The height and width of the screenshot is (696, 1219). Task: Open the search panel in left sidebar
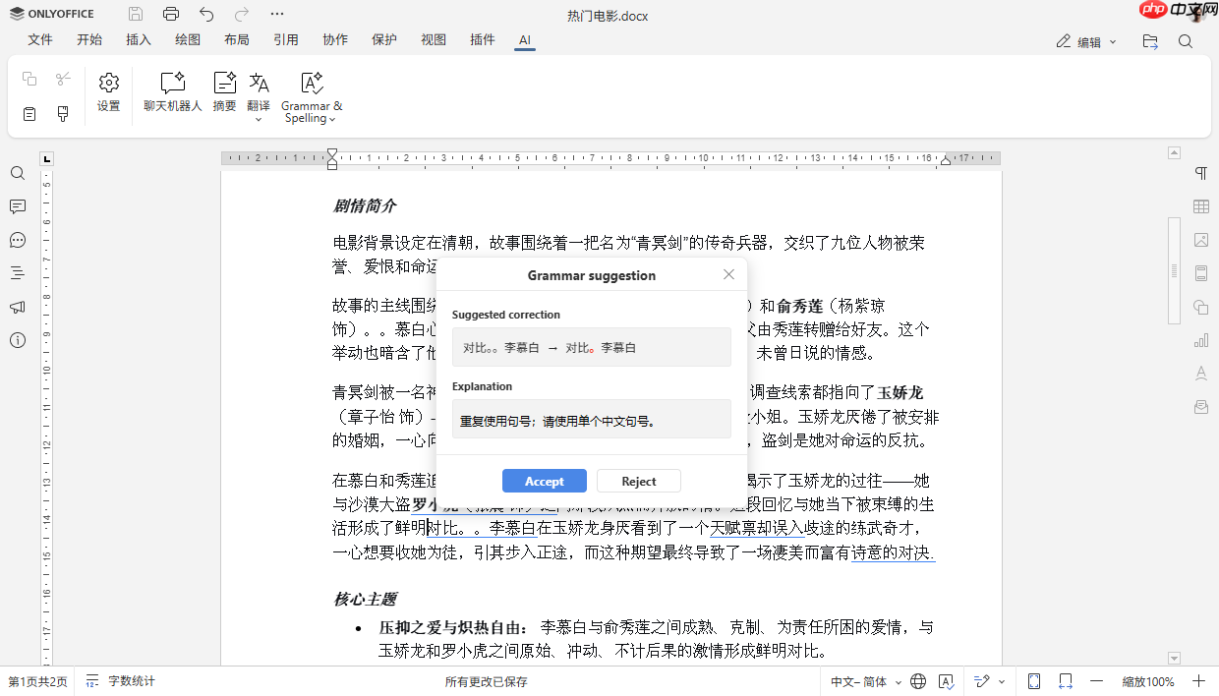pos(17,173)
